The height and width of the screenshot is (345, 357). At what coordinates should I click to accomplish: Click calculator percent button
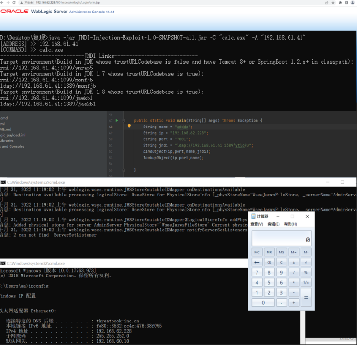coord(306,272)
